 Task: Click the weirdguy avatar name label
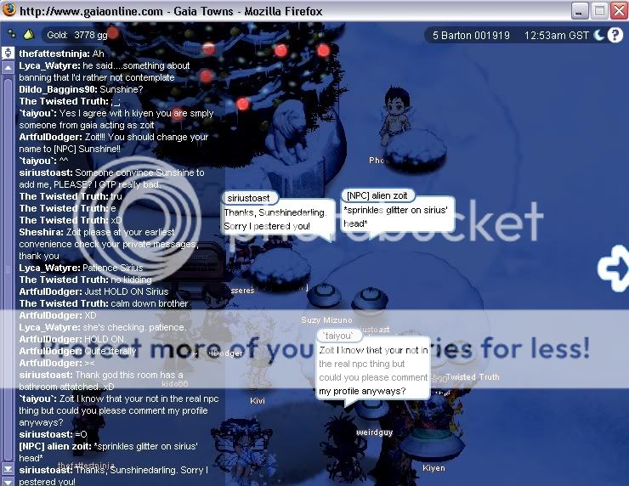374,432
